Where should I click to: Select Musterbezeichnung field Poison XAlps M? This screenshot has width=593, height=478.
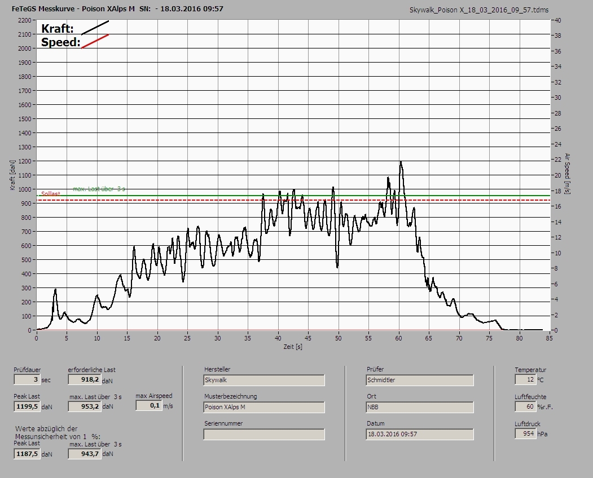(264, 408)
